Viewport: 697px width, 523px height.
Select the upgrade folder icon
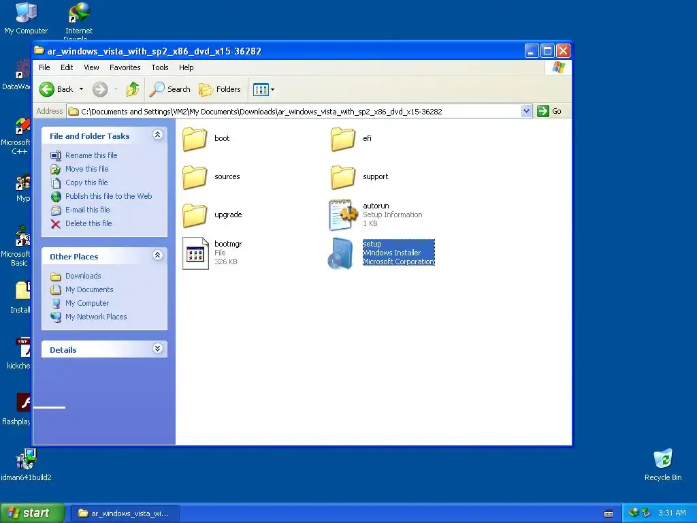(195, 215)
